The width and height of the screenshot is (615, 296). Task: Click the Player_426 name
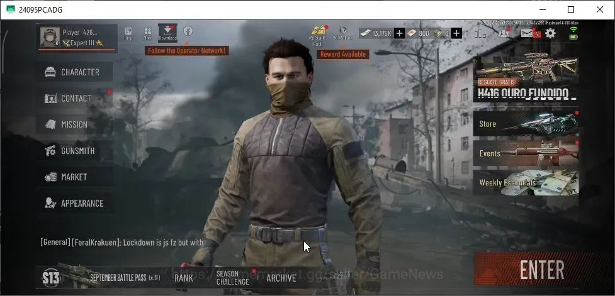80,33
